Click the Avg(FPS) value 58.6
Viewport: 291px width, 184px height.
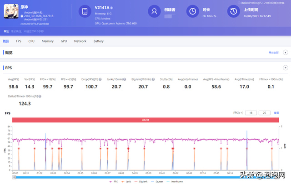(14, 87)
